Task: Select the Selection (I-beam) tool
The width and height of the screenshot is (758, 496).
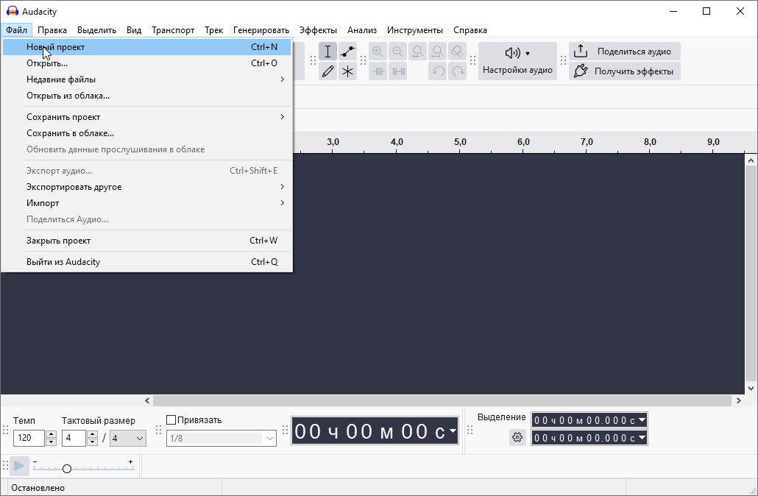Action: 327,52
